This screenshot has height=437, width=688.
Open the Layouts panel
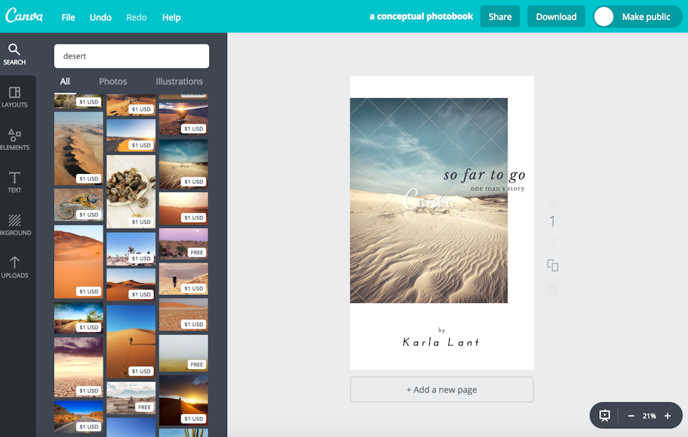(14, 97)
